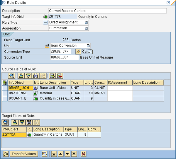Select the row selector for 0QUANT_B
176x159 pixels.
coord(5,98)
